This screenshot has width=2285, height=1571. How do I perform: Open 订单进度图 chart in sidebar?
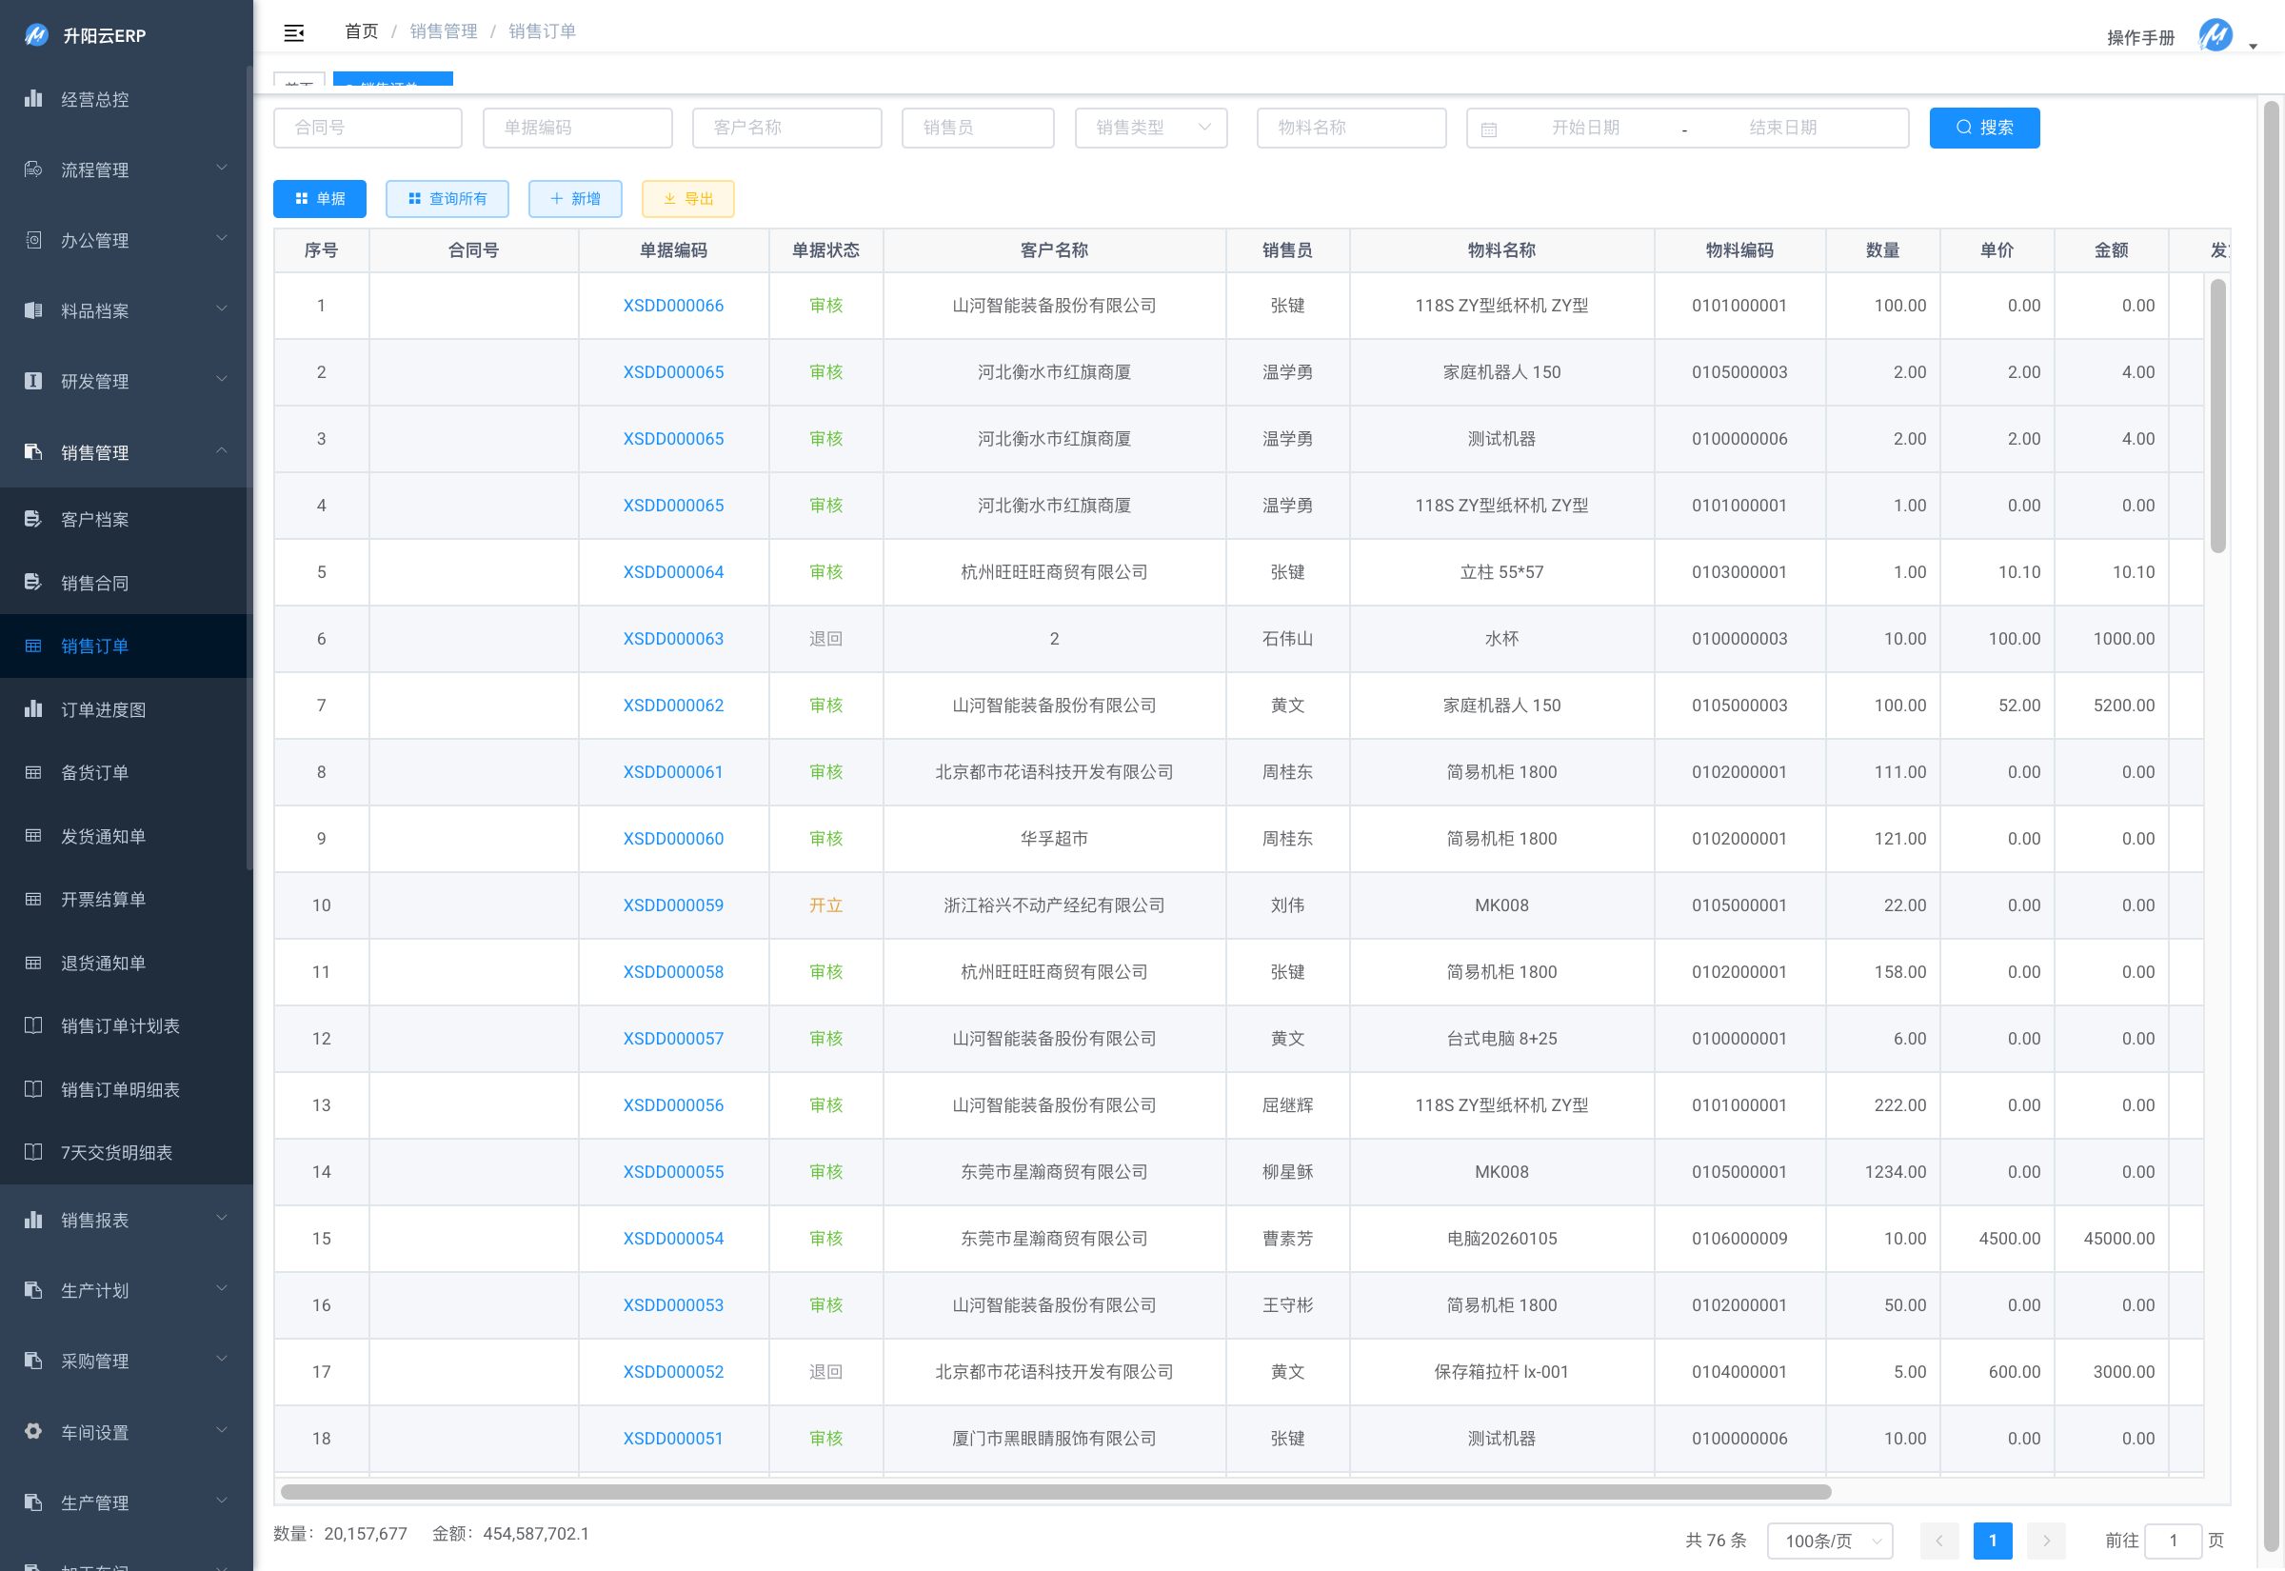pyautogui.click(x=104, y=709)
